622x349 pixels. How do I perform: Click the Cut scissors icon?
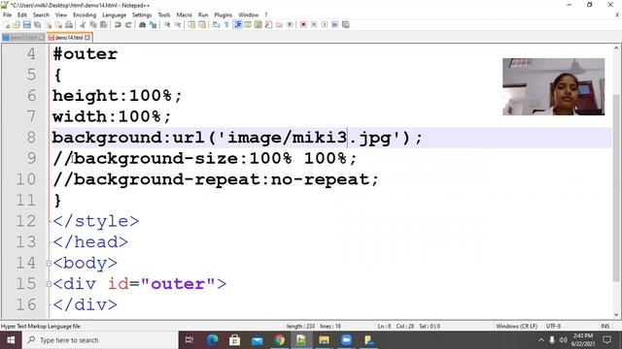coord(83,24)
